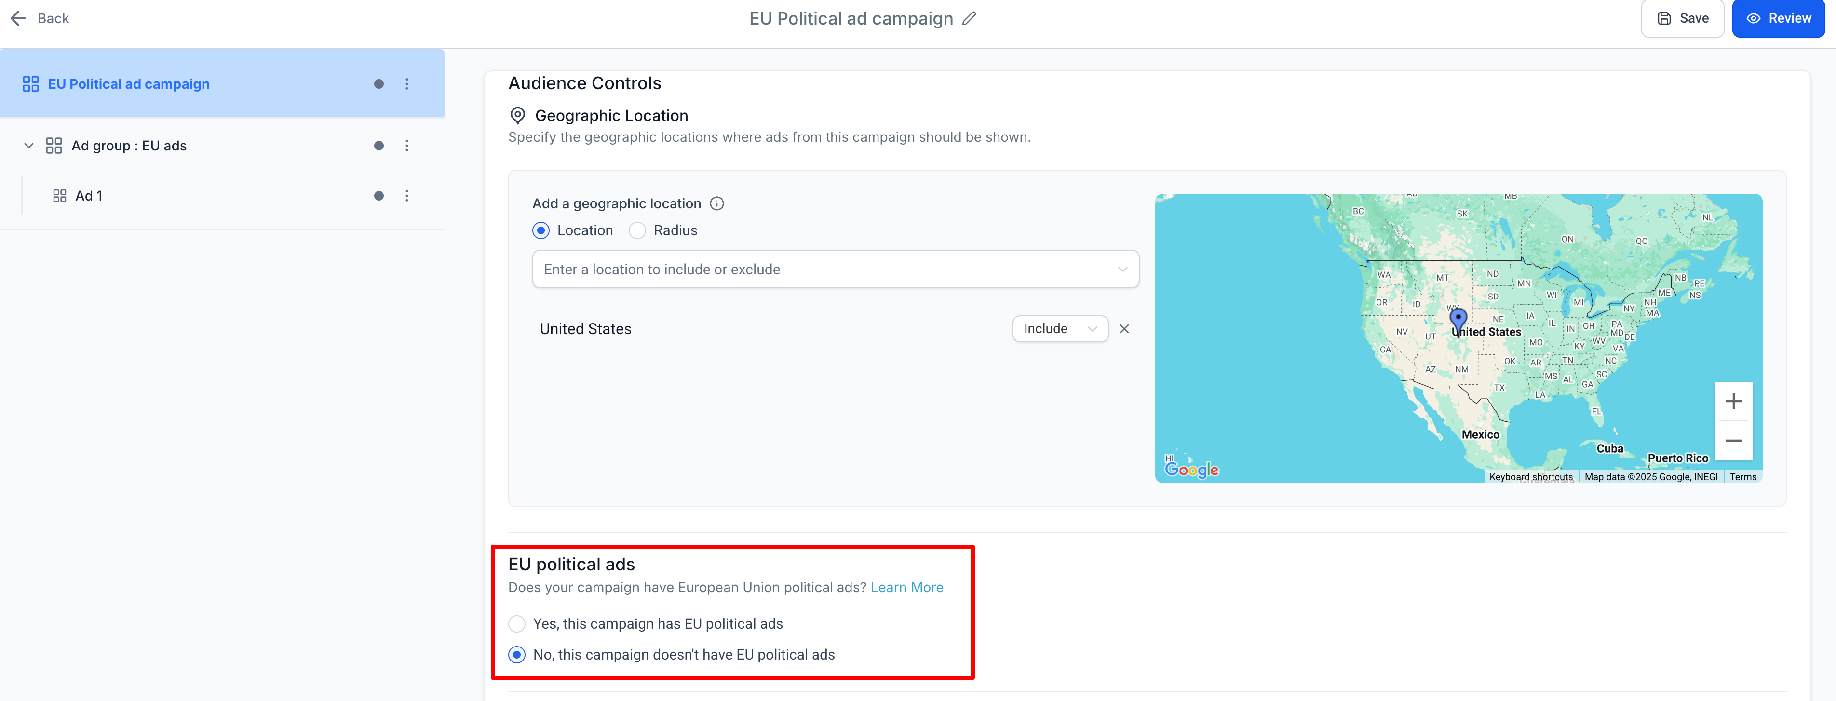Open three-dot options menu for Ad 1
The width and height of the screenshot is (1836, 701).
pos(407,196)
